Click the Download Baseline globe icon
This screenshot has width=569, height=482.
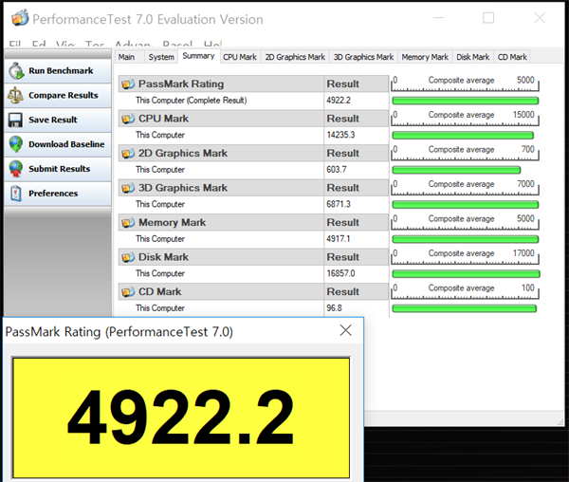16,144
